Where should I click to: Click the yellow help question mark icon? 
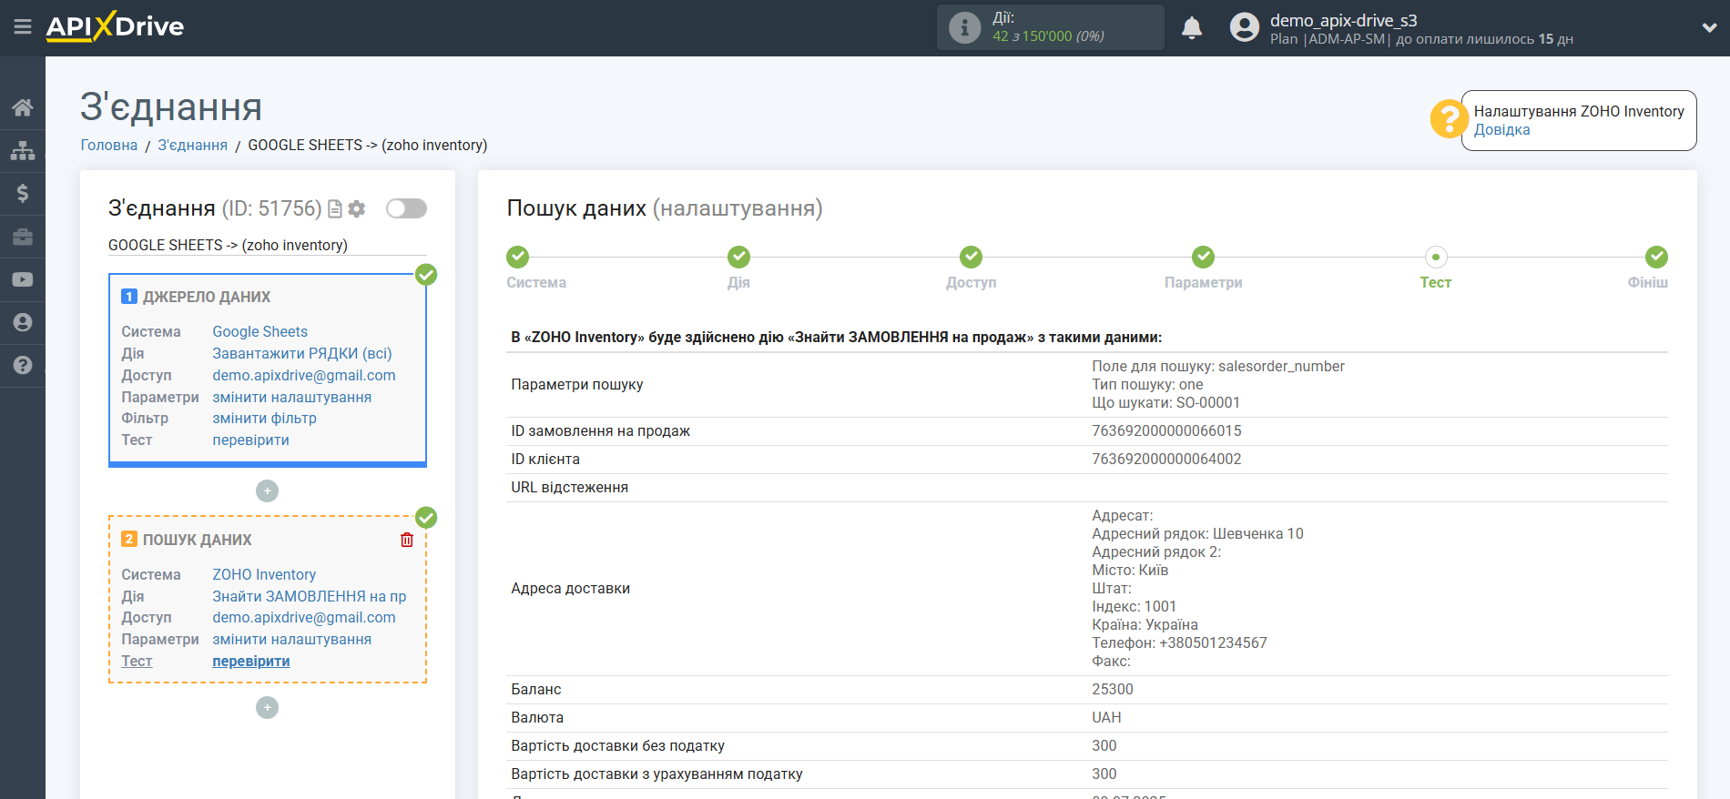pyautogui.click(x=1449, y=119)
